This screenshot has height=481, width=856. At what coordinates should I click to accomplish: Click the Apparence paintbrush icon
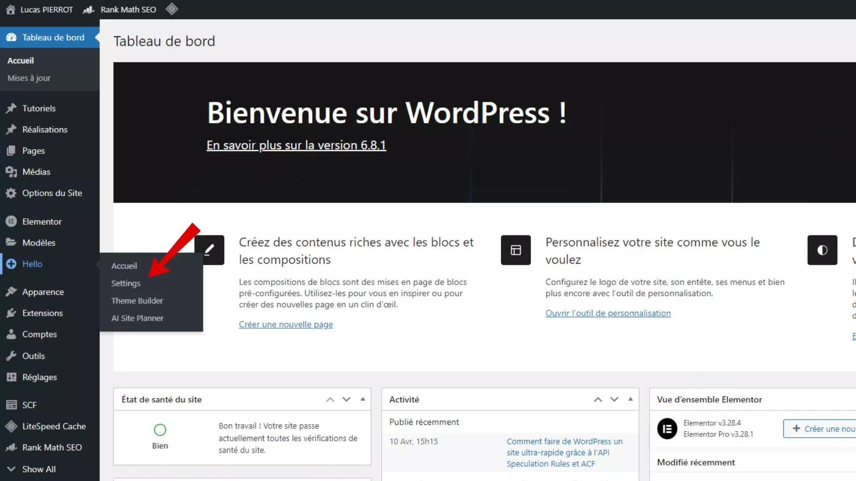pyautogui.click(x=11, y=292)
